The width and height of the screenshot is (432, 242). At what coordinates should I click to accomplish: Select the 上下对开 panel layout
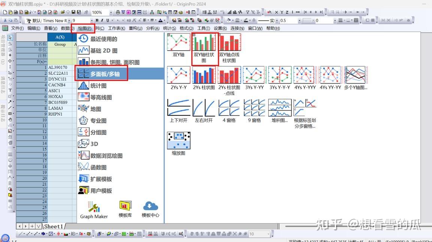(x=178, y=108)
